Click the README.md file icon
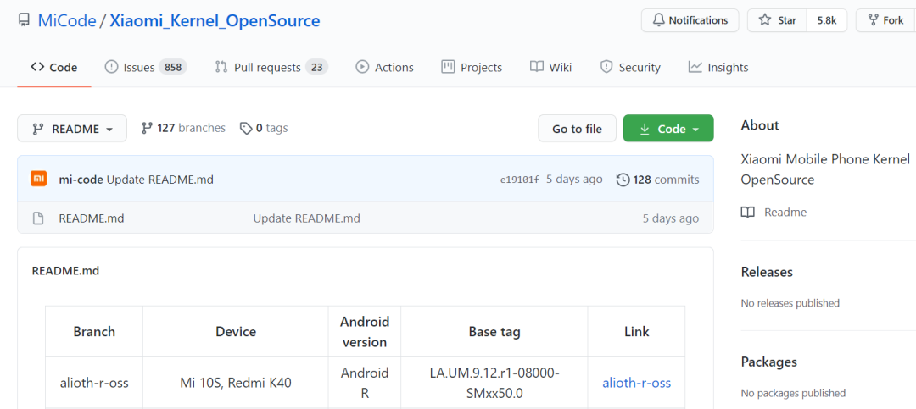Screen dimensions: 916x409 click(x=38, y=218)
